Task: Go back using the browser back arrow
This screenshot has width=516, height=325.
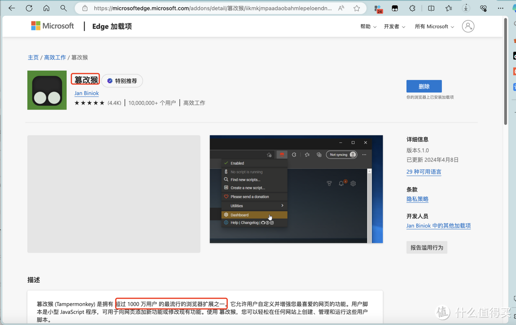Action: (12, 8)
